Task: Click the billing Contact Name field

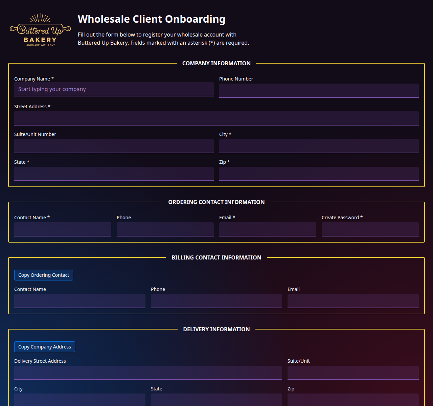Action: click(79, 301)
